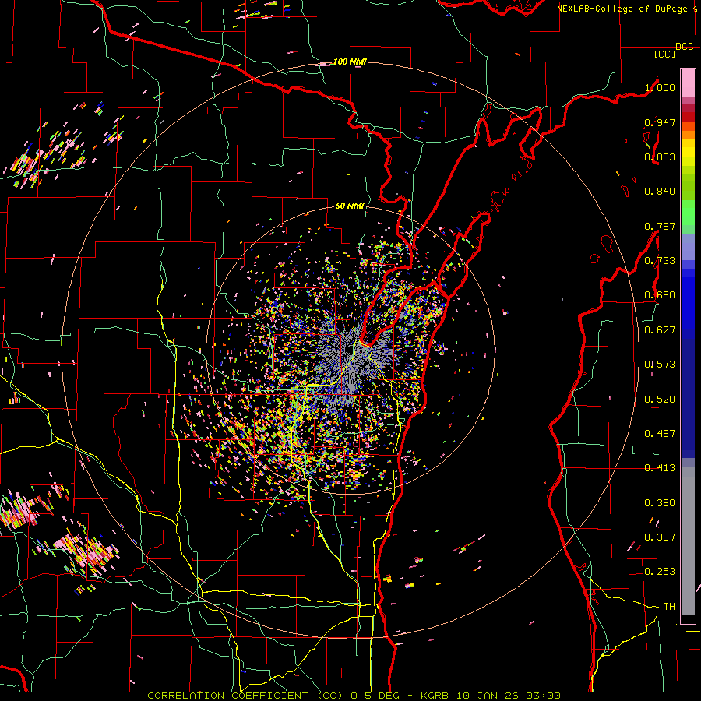Select the 0.360 scale value
This screenshot has width=701, height=701.
pyautogui.click(x=660, y=503)
